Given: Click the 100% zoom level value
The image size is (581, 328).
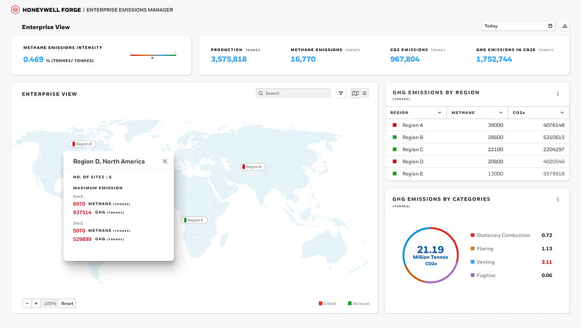Looking at the screenshot, I should (x=50, y=304).
